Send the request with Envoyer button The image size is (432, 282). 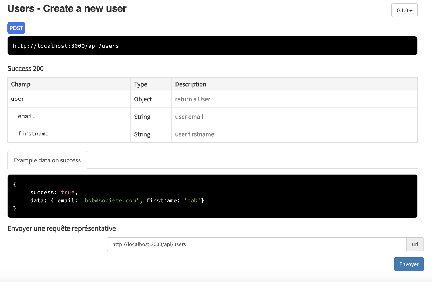click(409, 264)
